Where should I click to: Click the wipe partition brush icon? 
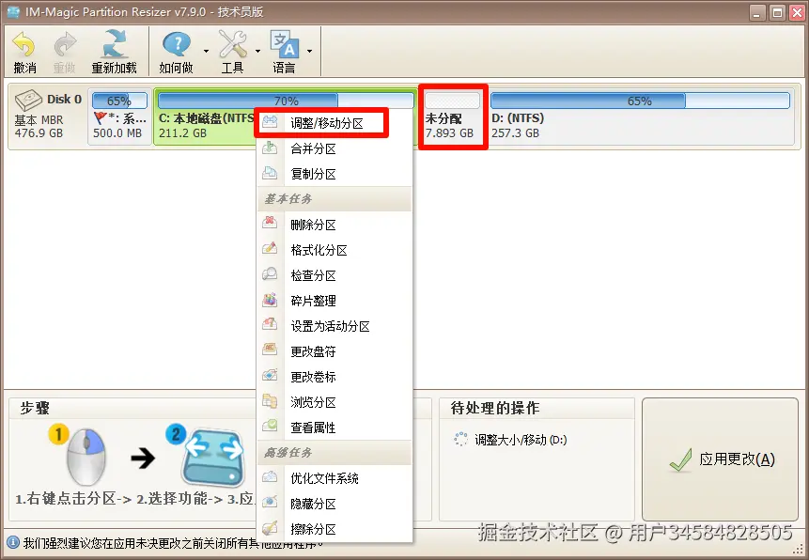coord(270,527)
